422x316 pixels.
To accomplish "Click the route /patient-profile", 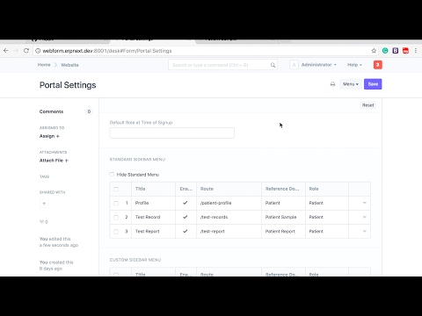I will (216, 203).
